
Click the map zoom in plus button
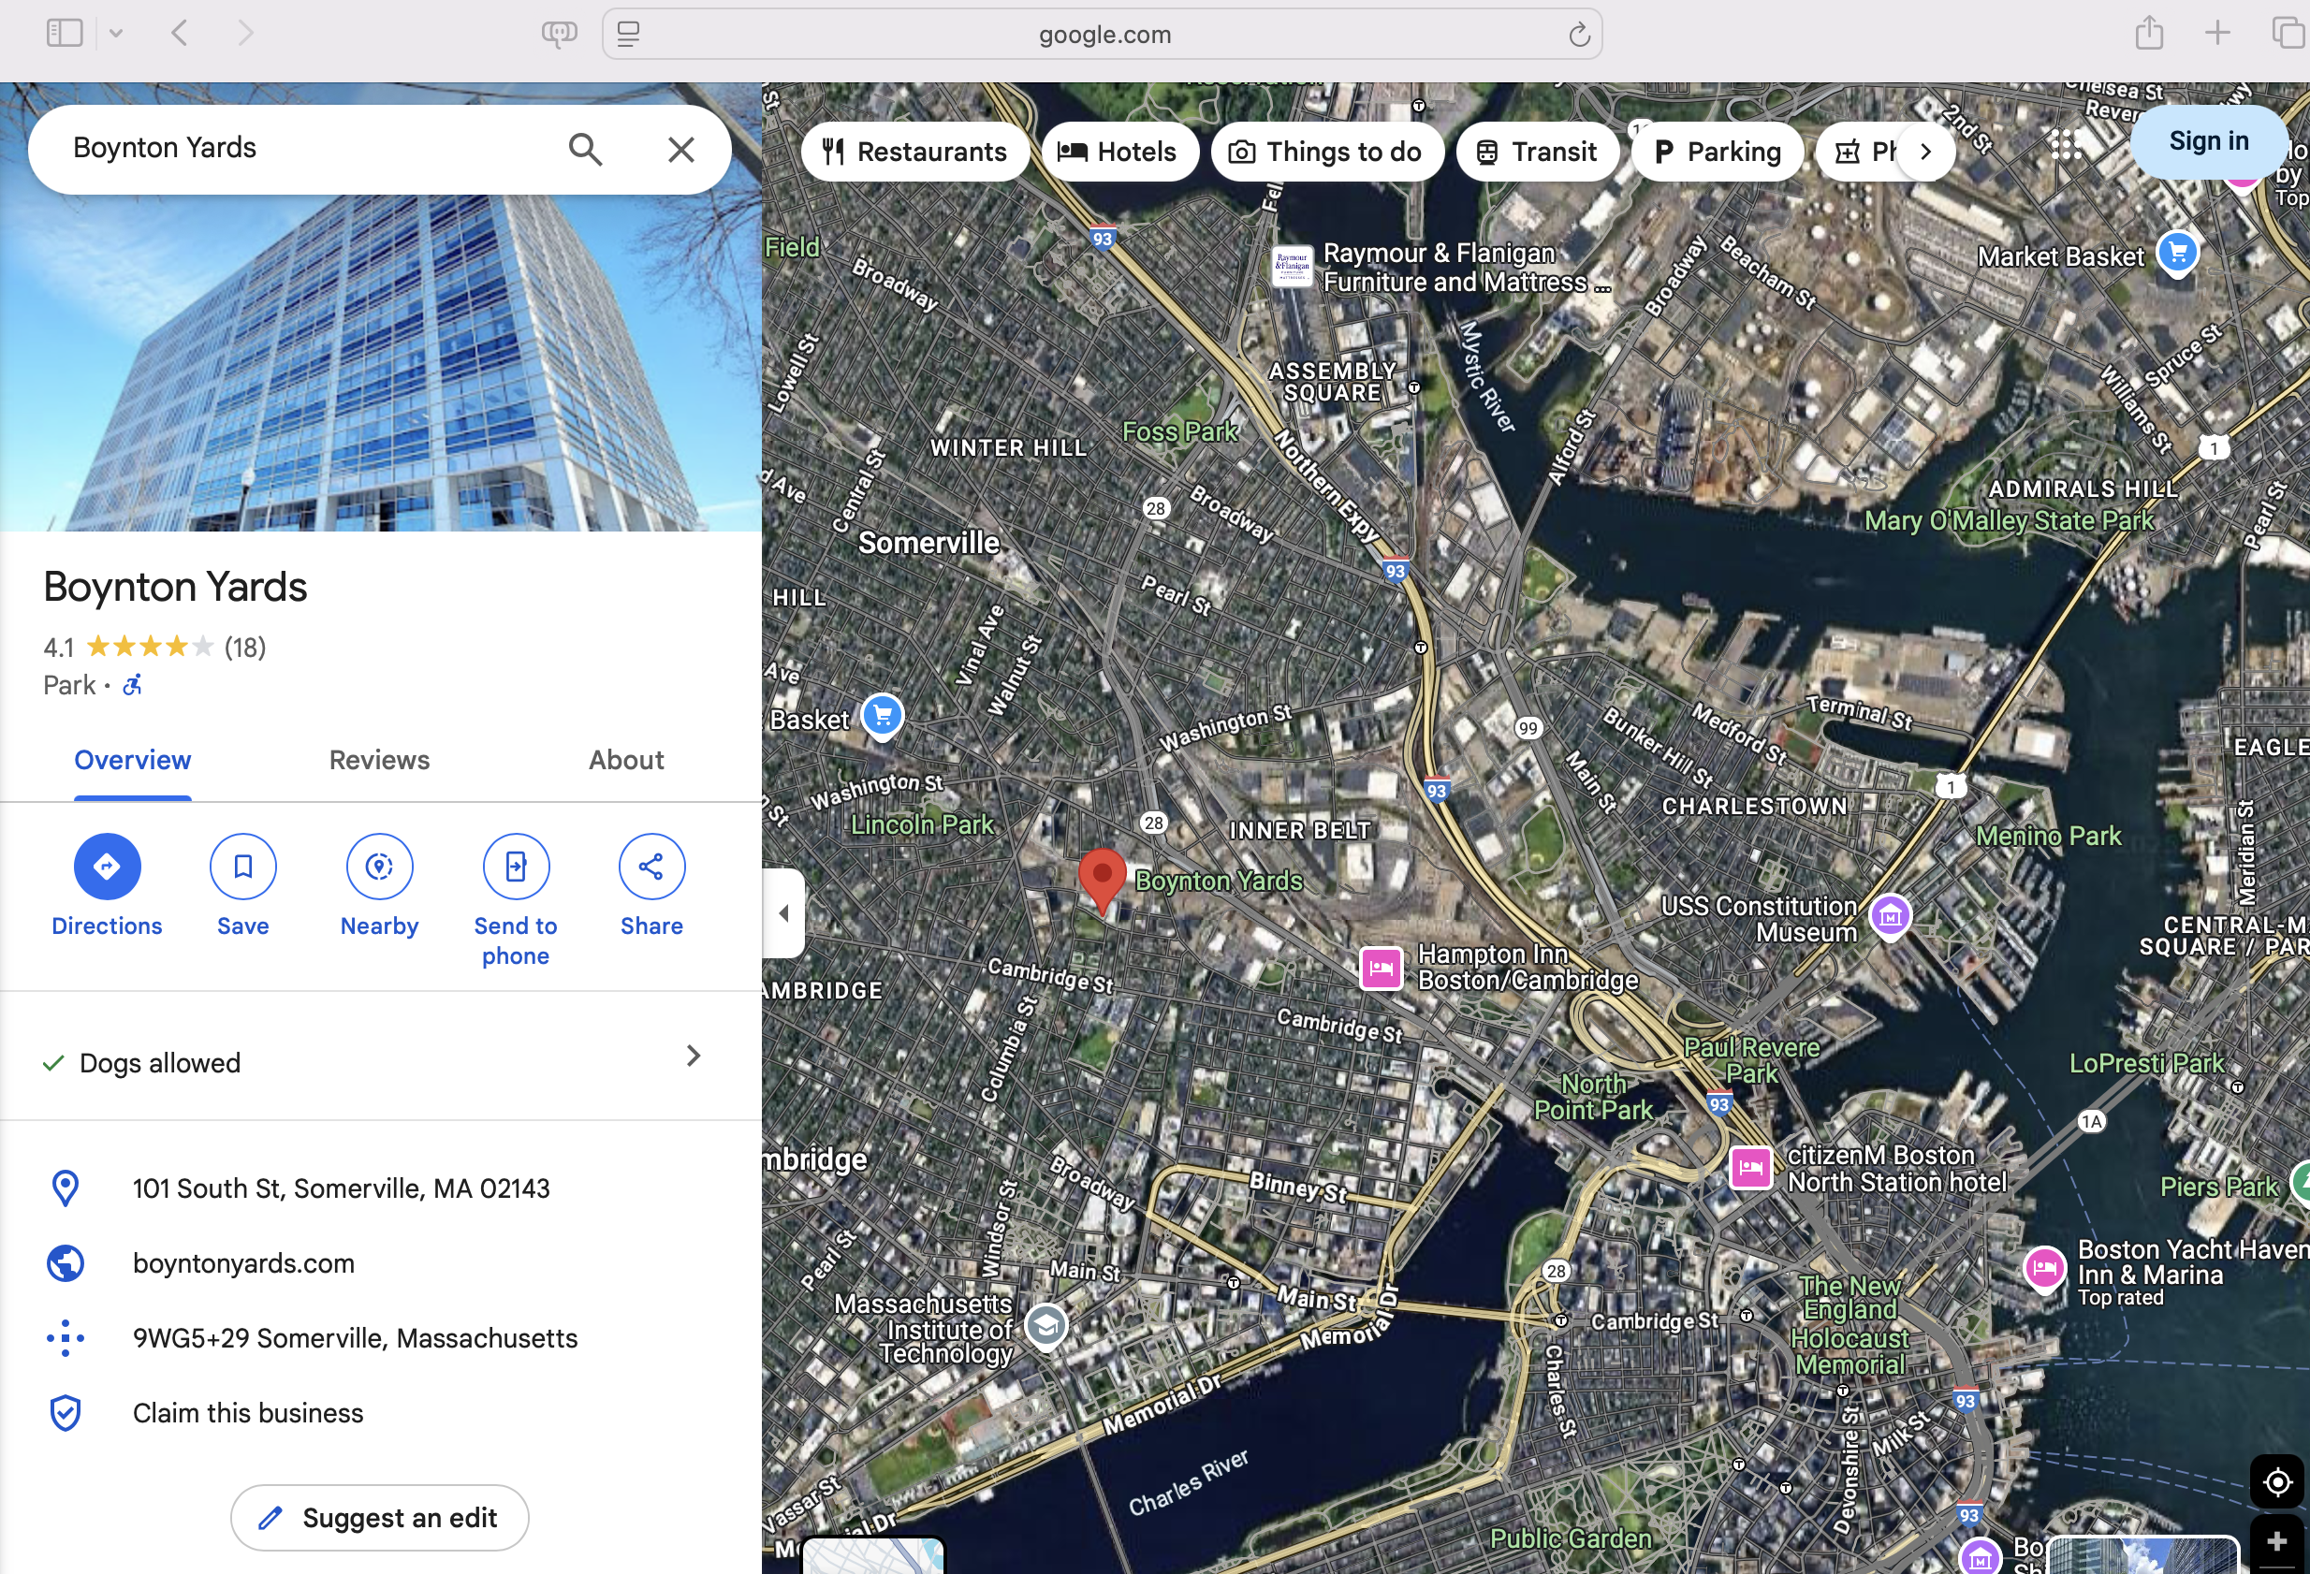coord(2276,1542)
